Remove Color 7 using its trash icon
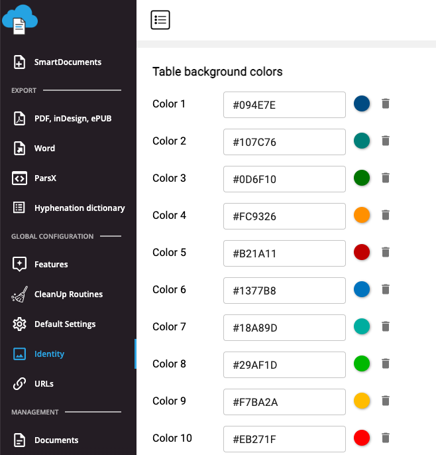This screenshot has height=455, width=436. pyautogui.click(x=386, y=326)
